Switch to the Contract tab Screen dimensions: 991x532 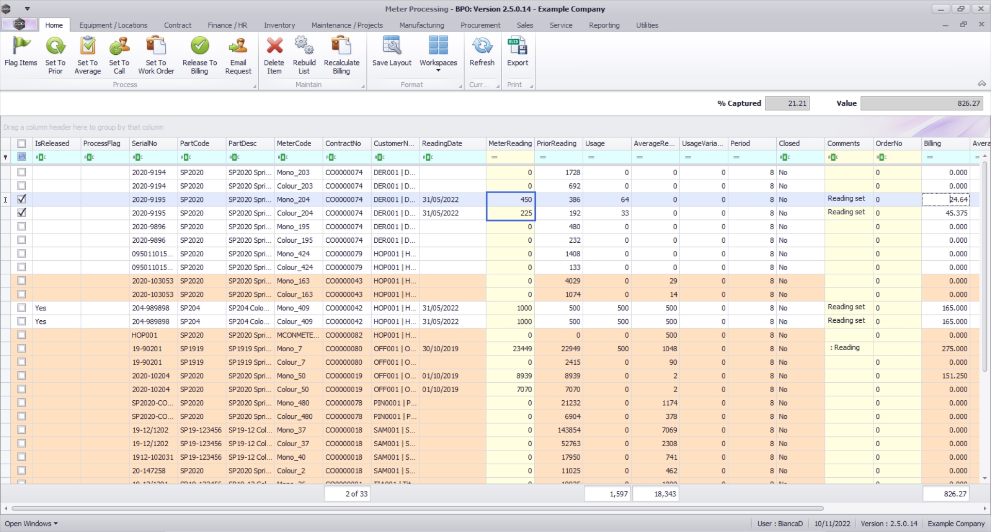178,25
